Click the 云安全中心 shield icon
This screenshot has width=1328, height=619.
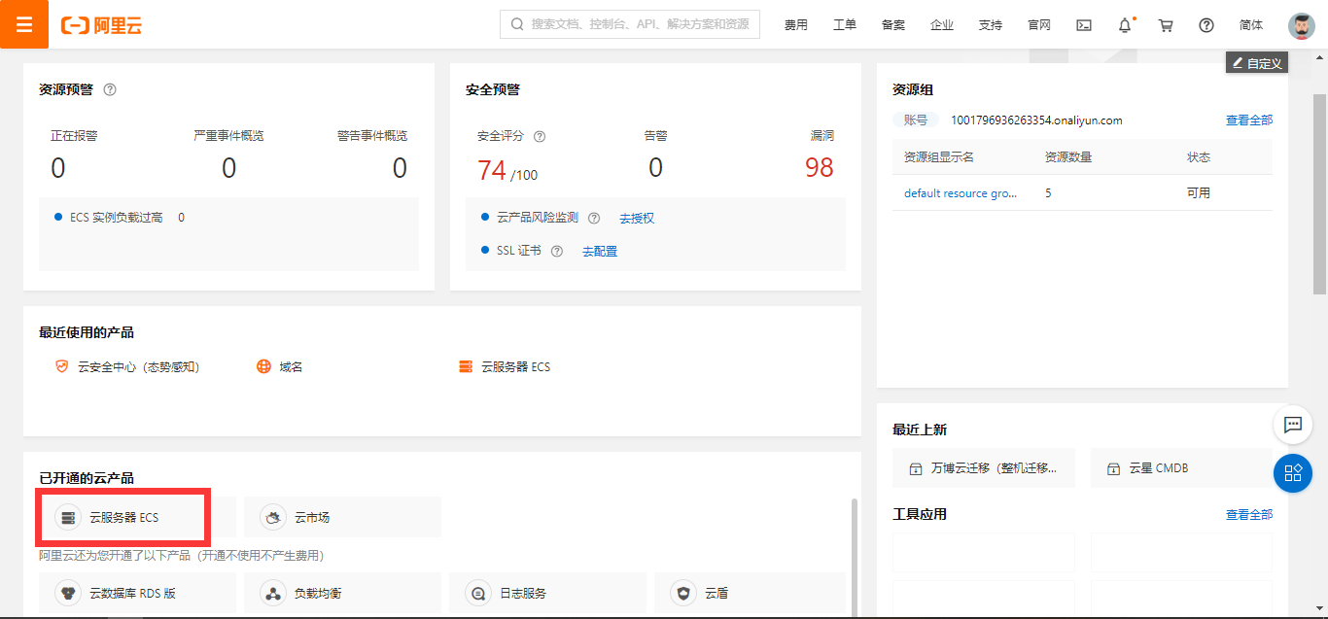tap(62, 366)
